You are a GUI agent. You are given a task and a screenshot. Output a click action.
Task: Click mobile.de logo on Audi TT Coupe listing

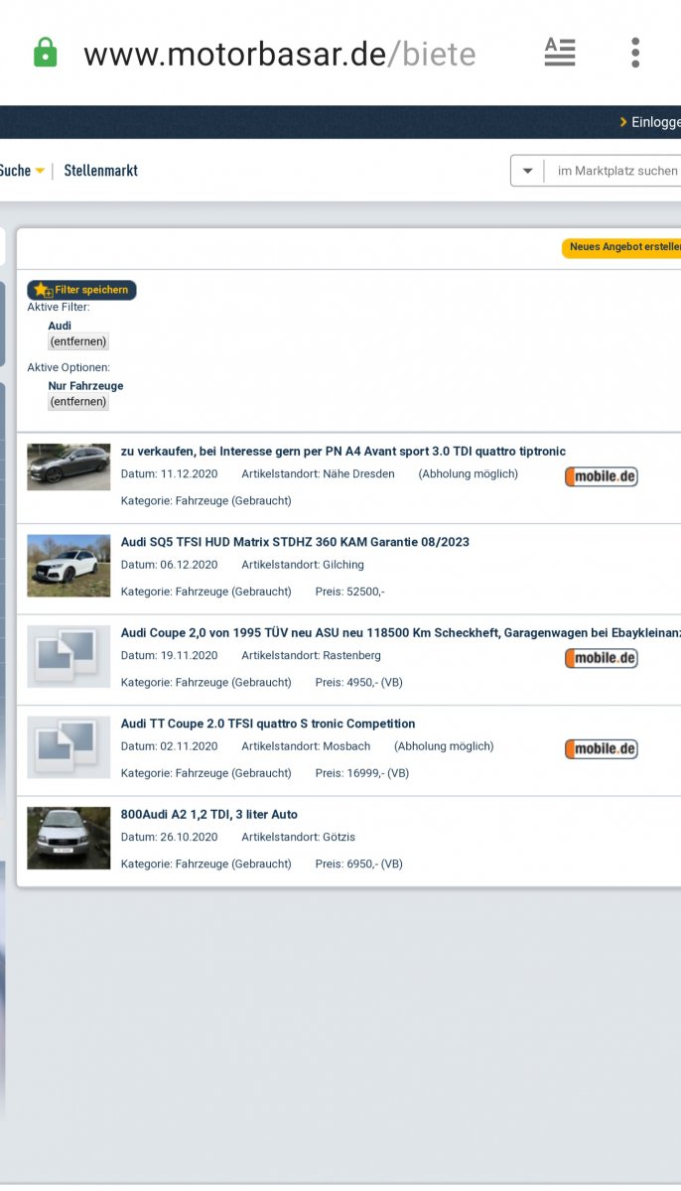pyautogui.click(x=602, y=749)
